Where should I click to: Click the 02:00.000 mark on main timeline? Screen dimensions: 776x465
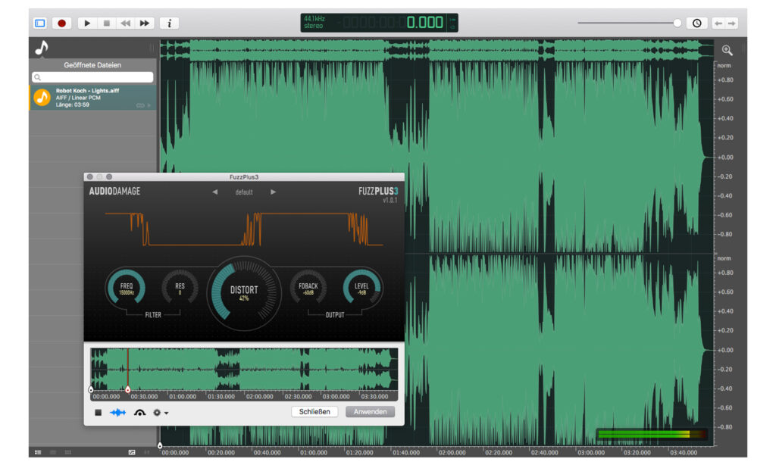coord(452,452)
